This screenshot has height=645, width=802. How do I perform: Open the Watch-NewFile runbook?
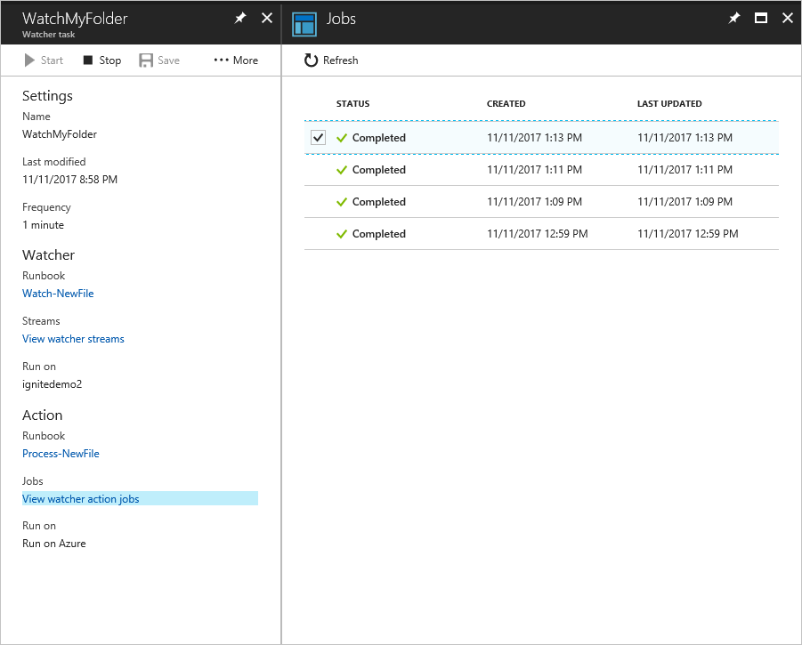tap(57, 293)
